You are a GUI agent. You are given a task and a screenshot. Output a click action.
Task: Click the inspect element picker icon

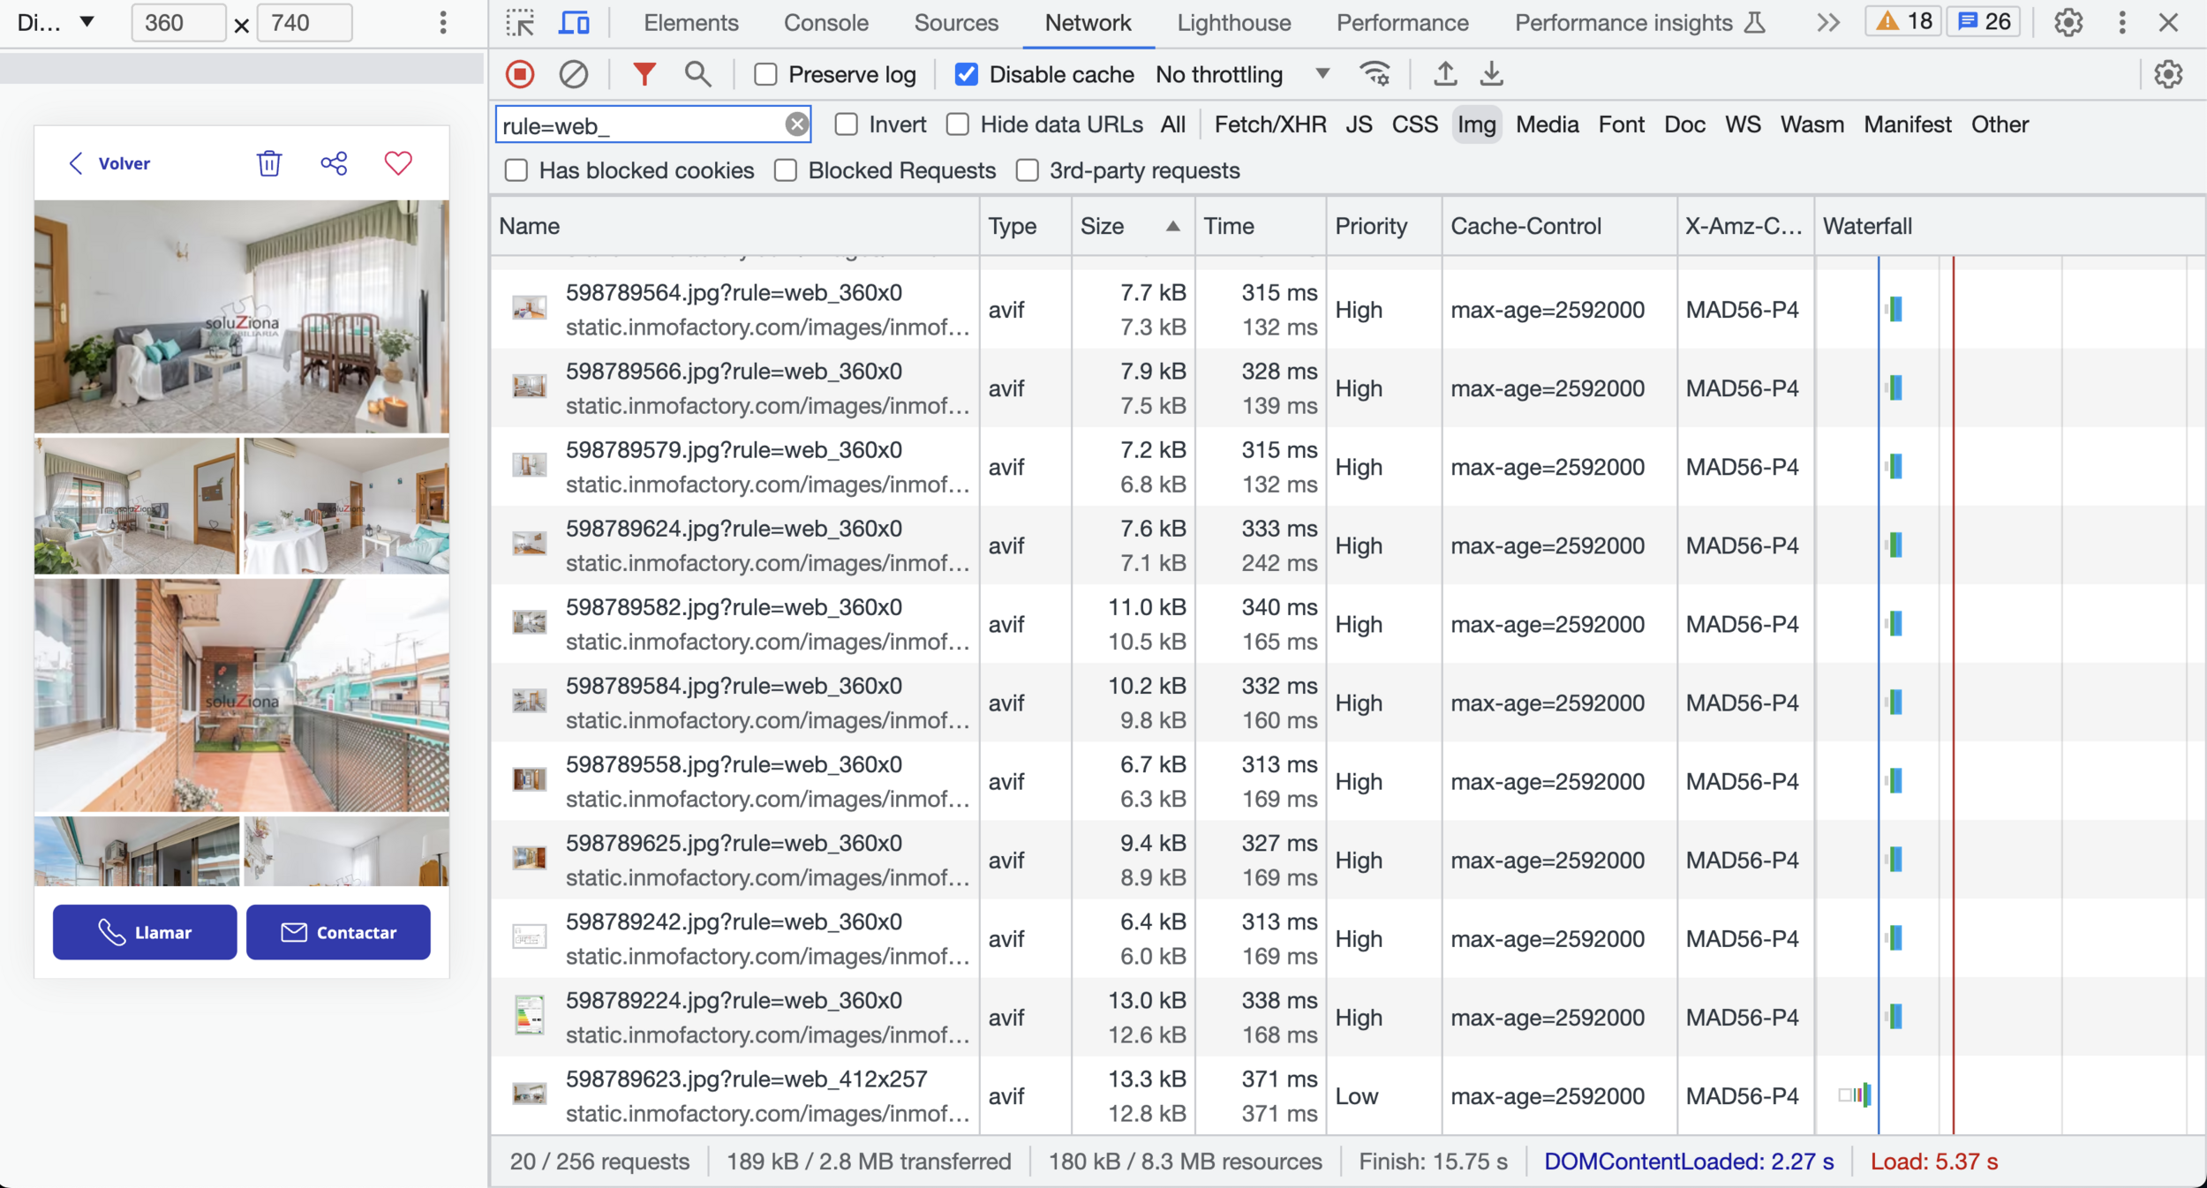(x=521, y=23)
